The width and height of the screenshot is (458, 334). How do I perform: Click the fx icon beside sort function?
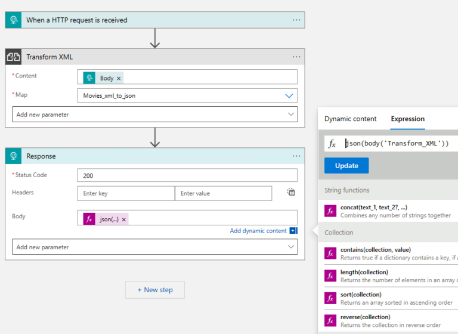click(x=330, y=298)
